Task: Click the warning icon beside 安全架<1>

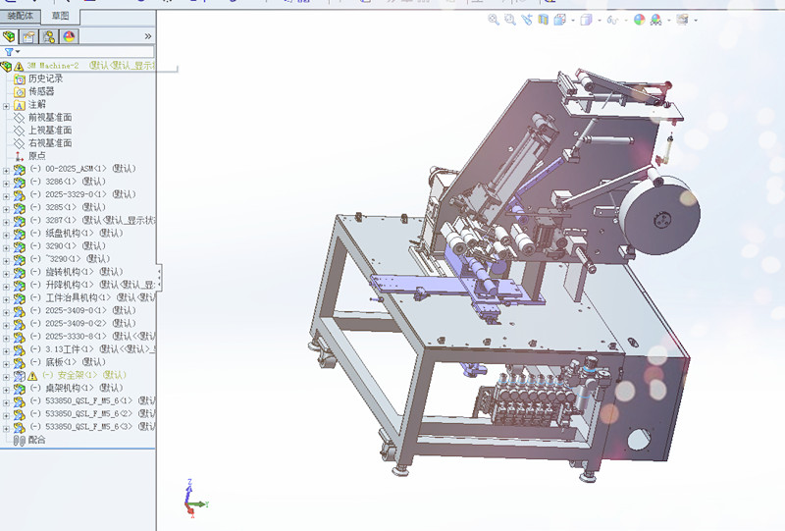Action: click(x=32, y=376)
